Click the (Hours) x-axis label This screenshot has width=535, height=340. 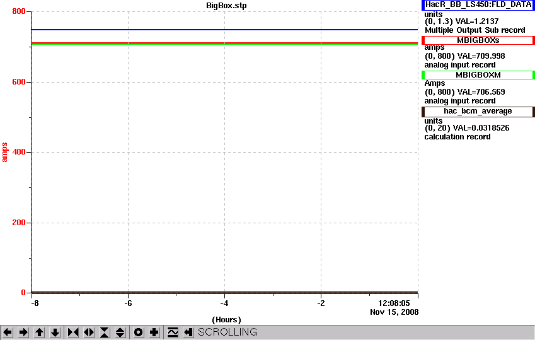click(x=226, y=320)
